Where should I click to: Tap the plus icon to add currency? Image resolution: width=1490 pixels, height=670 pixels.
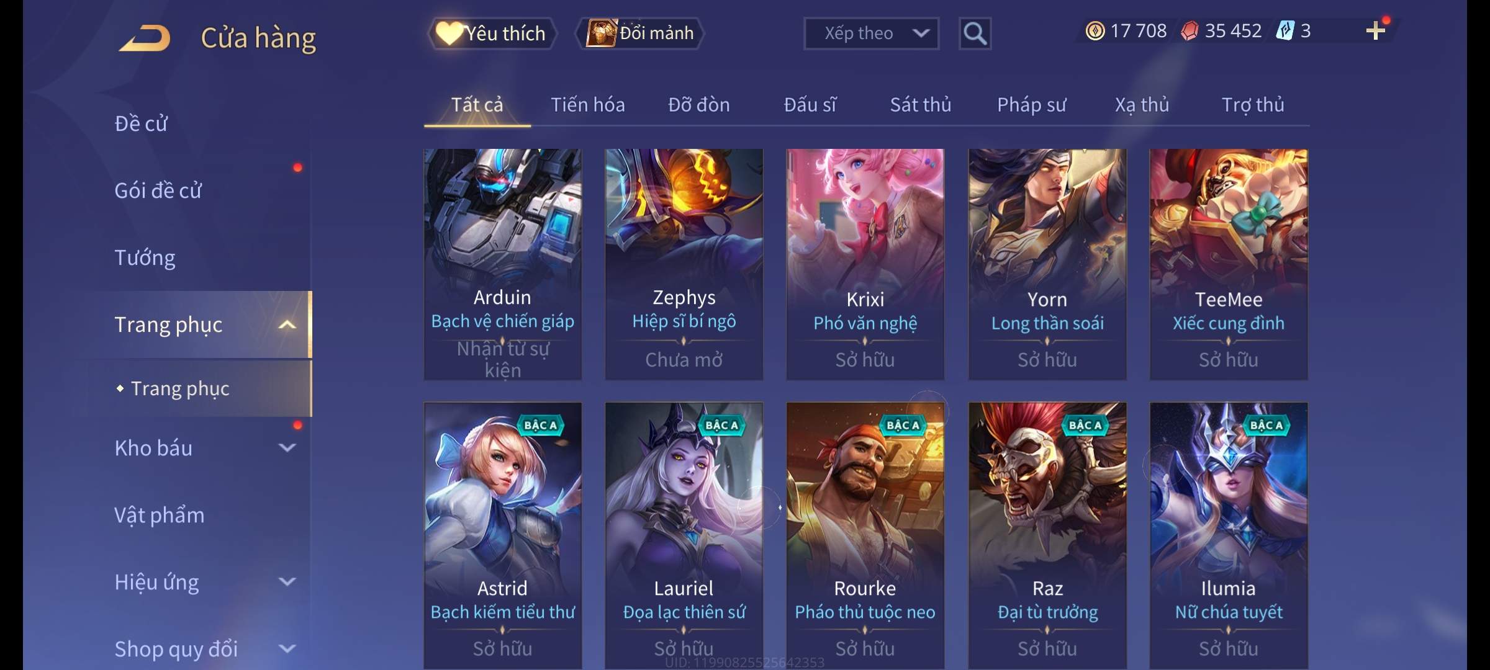(x=1376, y=30)
